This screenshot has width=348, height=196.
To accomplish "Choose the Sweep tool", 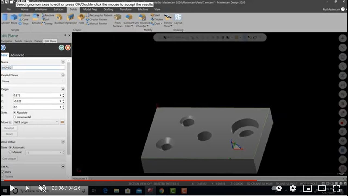I will [x=47, y=24].
